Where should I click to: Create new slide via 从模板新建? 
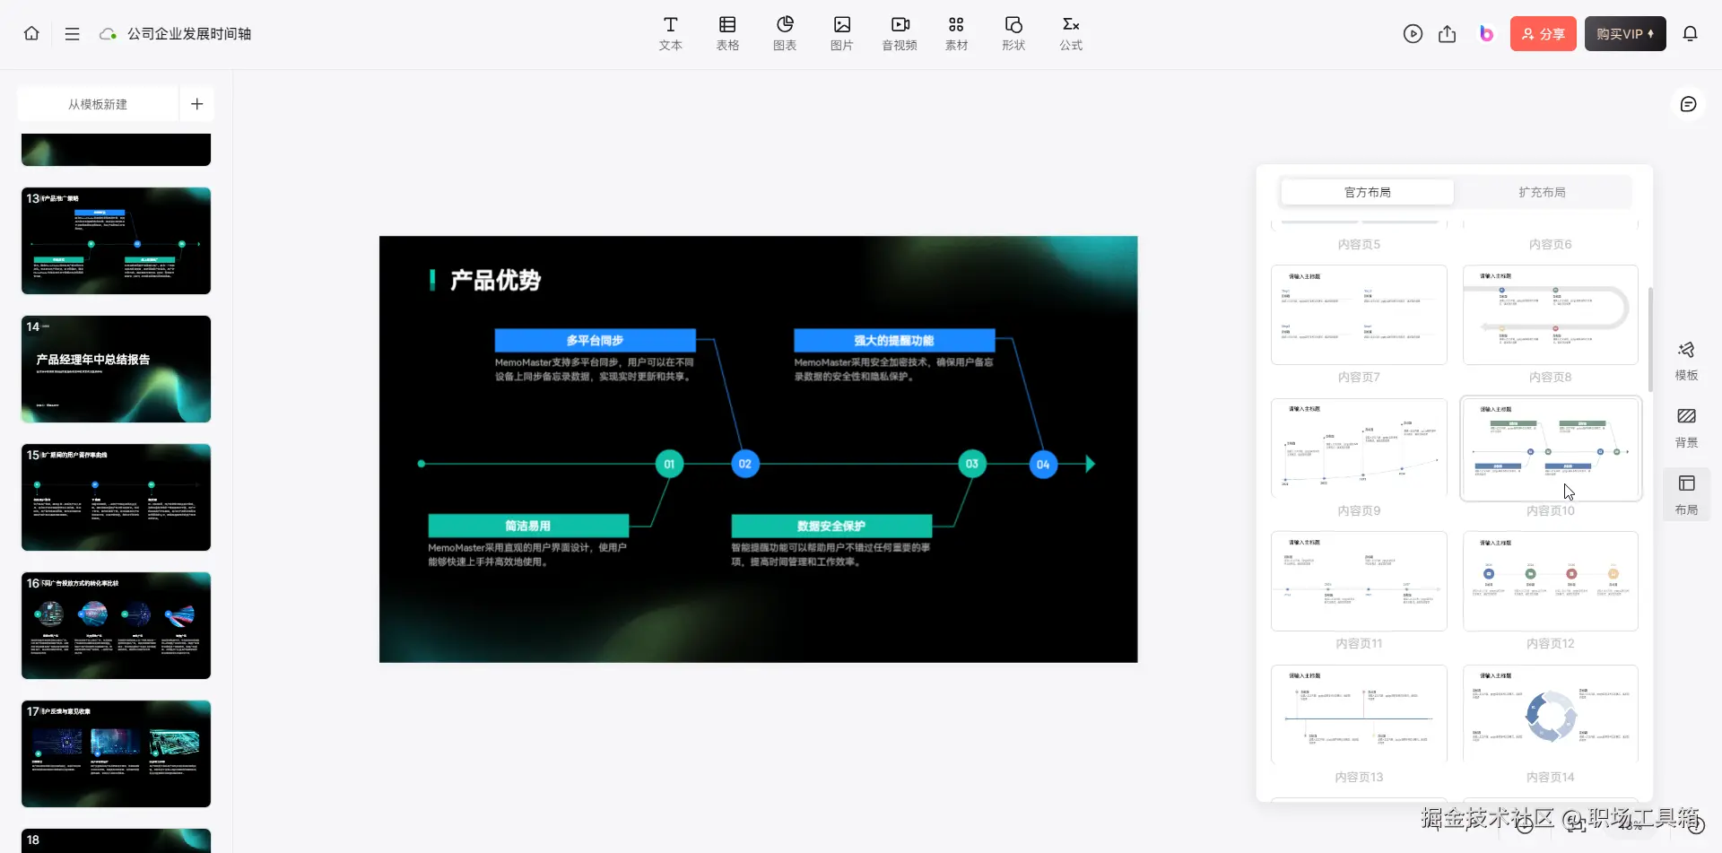point(98,104)
